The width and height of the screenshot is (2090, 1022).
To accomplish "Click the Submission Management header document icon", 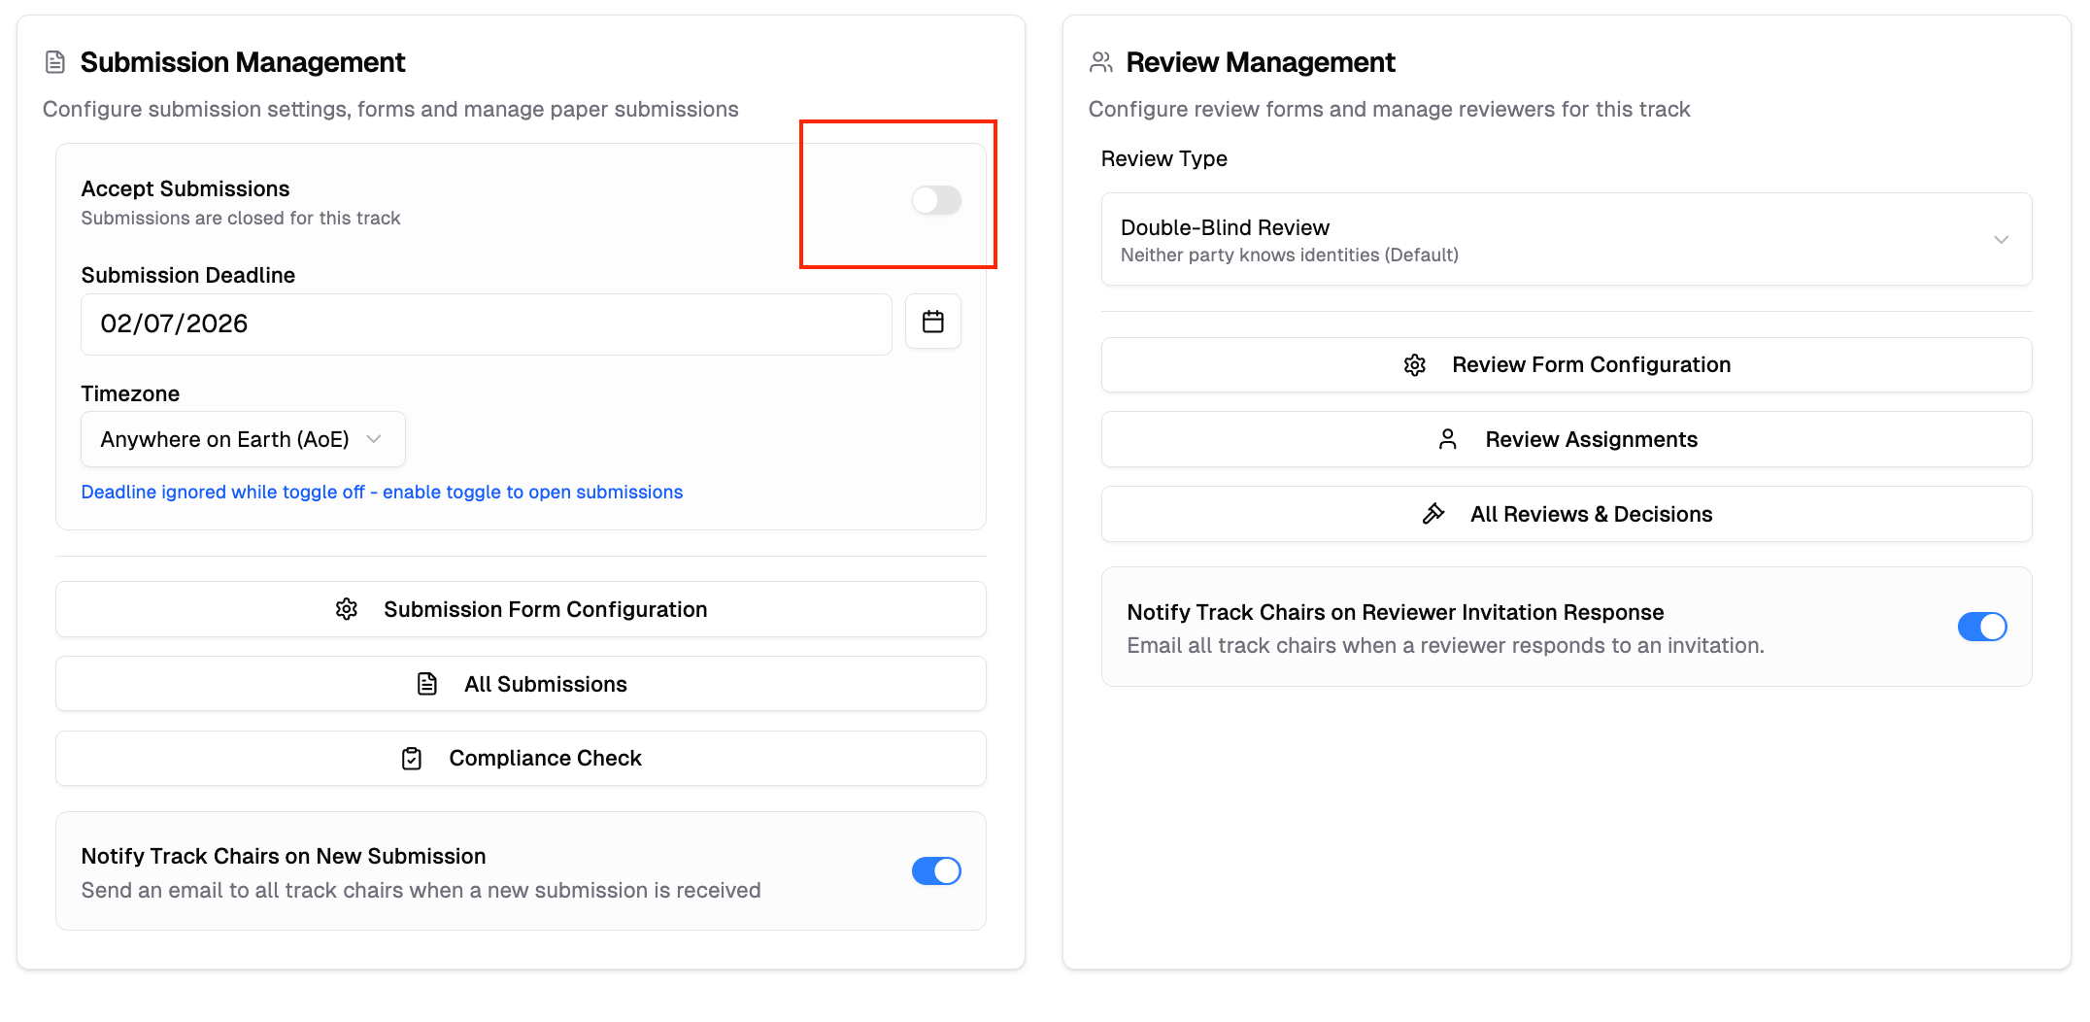I will 55,62.
